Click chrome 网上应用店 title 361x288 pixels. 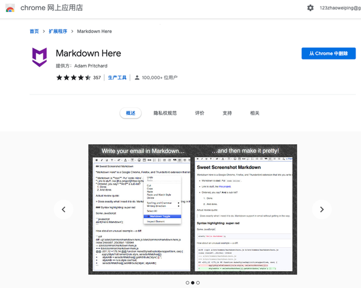52,8
